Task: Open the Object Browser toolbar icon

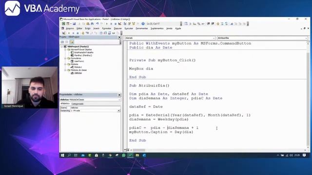Action: (x=134, y=24)
